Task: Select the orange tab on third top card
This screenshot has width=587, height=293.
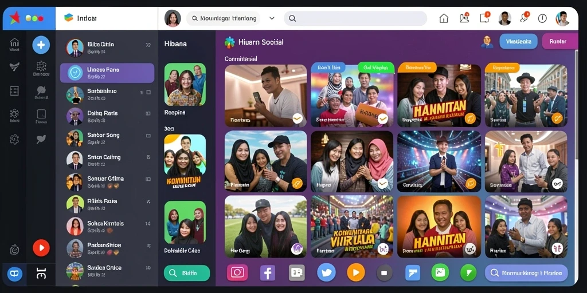Action: (x=417, y=68)
